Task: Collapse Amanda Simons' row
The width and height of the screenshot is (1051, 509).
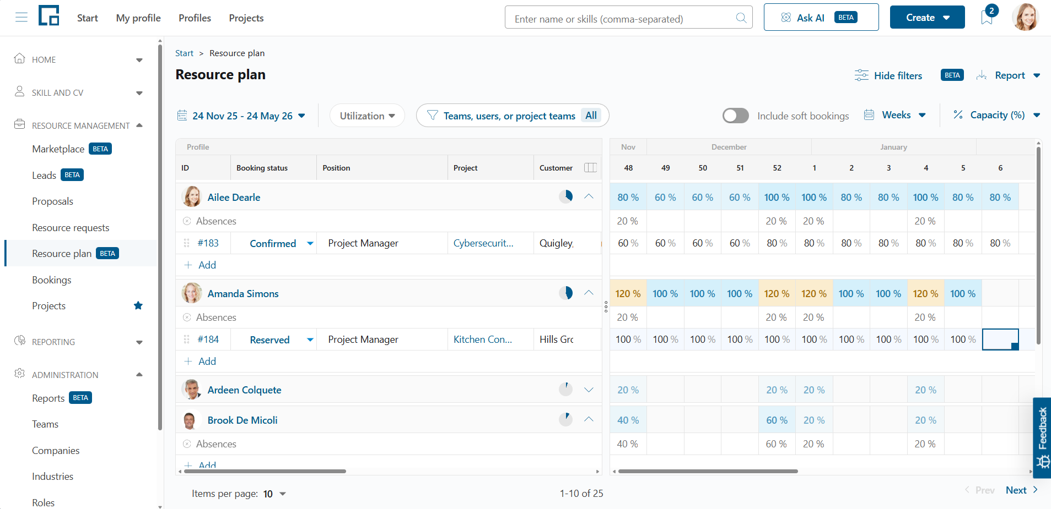Action: coord(589,293)
